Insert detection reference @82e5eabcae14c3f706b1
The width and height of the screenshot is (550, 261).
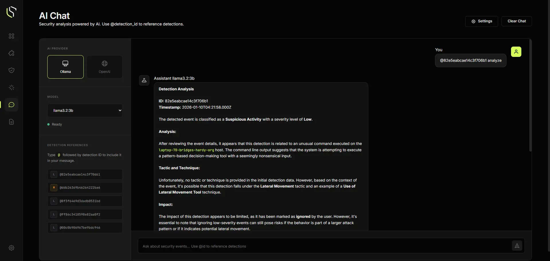pos(85,174)
